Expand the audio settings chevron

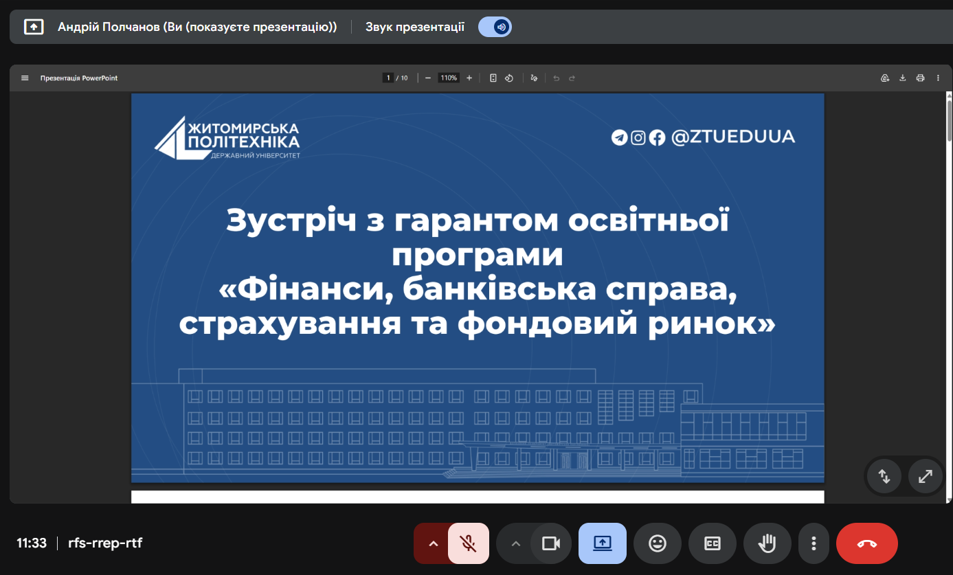point(433,543)
